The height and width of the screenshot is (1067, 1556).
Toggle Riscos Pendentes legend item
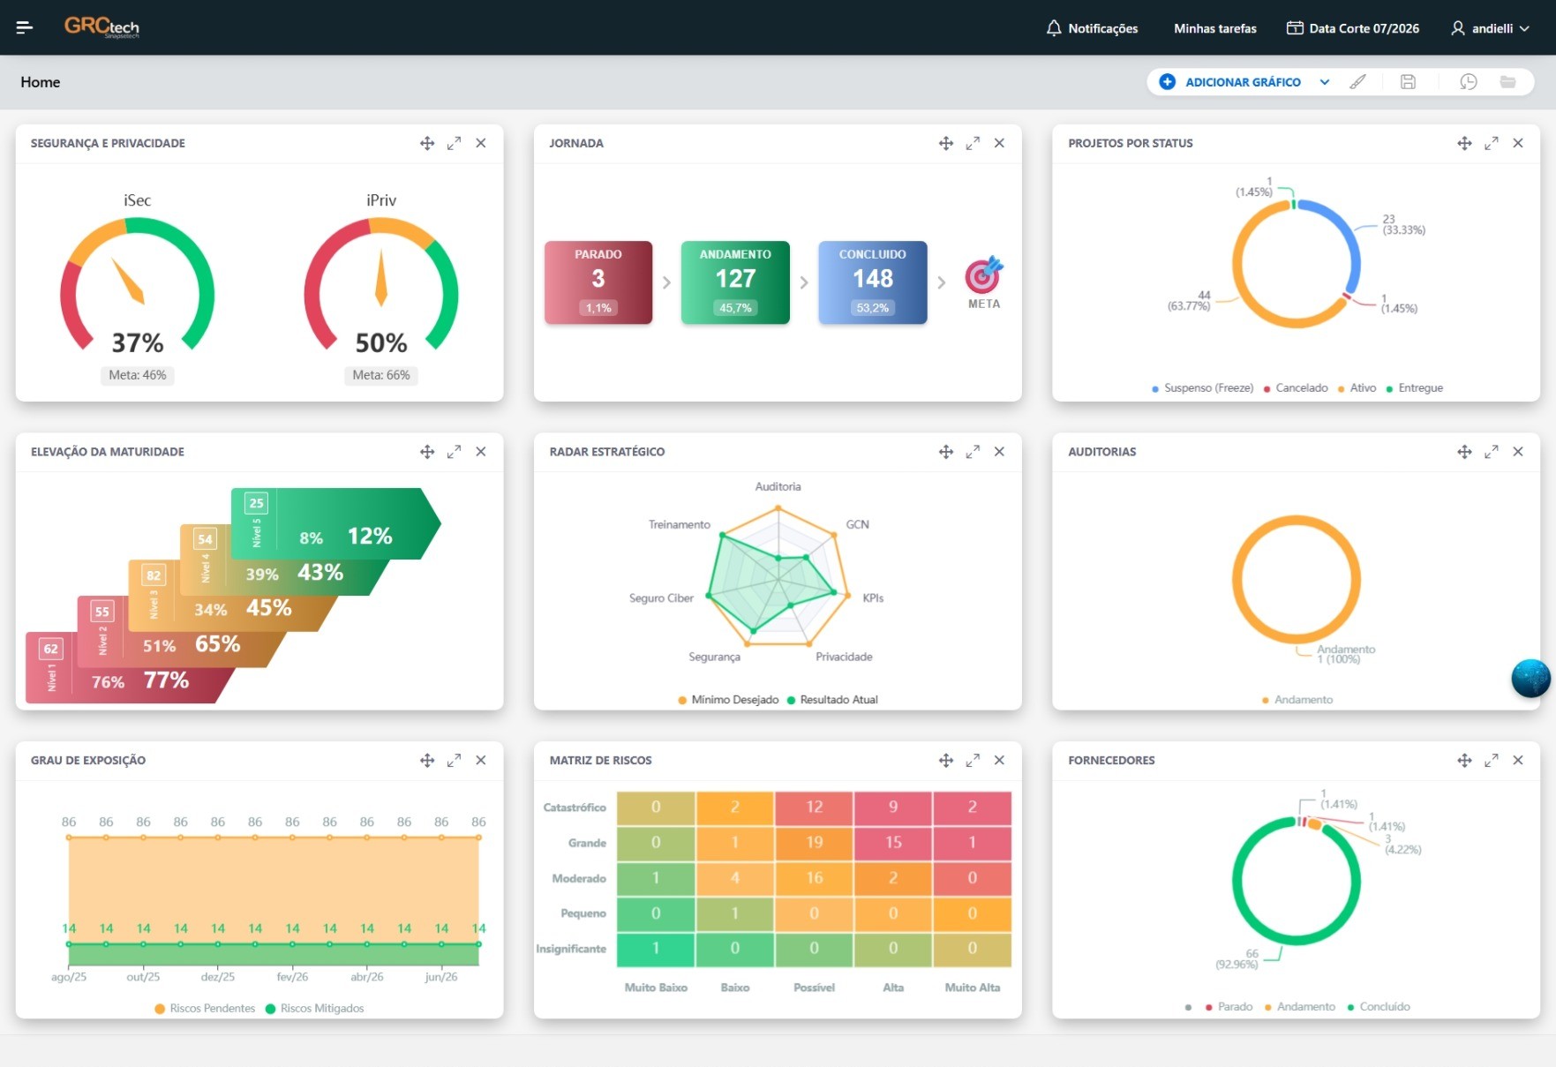pos(205,1009)
